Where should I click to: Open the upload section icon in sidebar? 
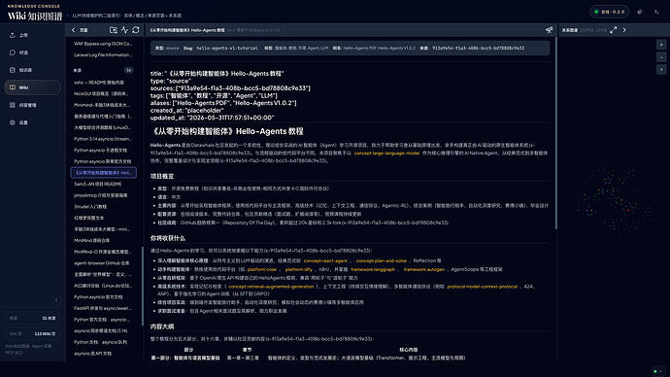pos(13,35)
